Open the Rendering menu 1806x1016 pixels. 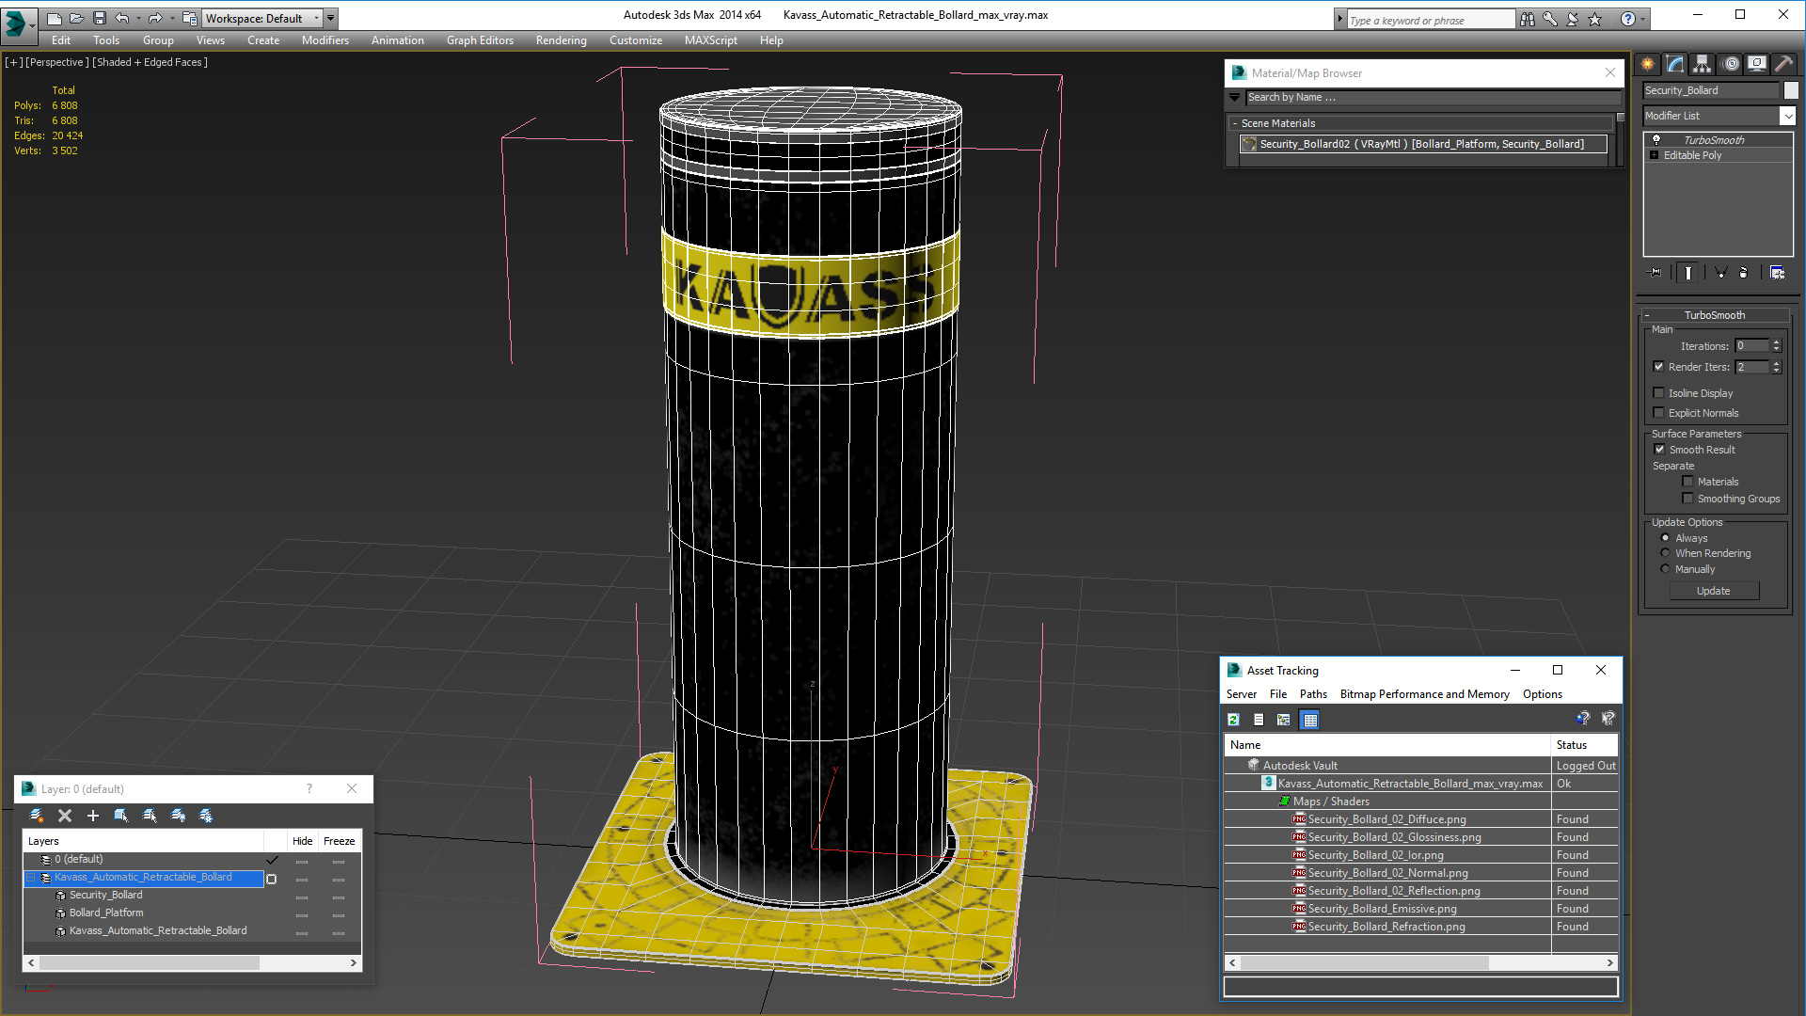coord(561,40)
